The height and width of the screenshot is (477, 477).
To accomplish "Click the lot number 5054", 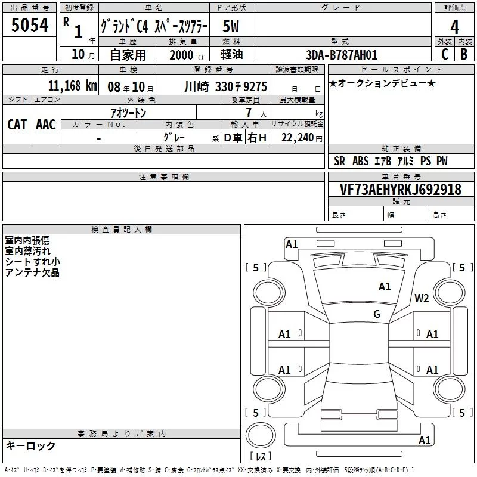I will (x=29, y=25).
